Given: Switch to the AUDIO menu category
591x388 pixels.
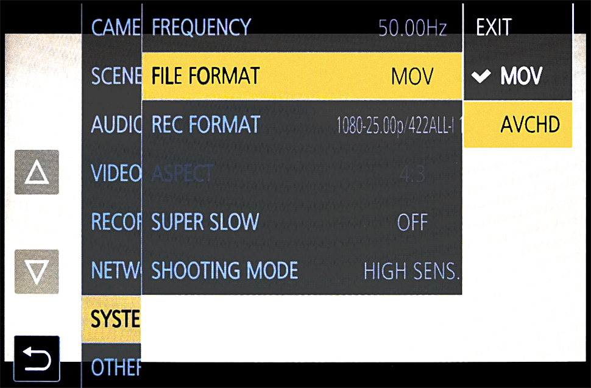Looking at the screenshot, I should [111, 124].
